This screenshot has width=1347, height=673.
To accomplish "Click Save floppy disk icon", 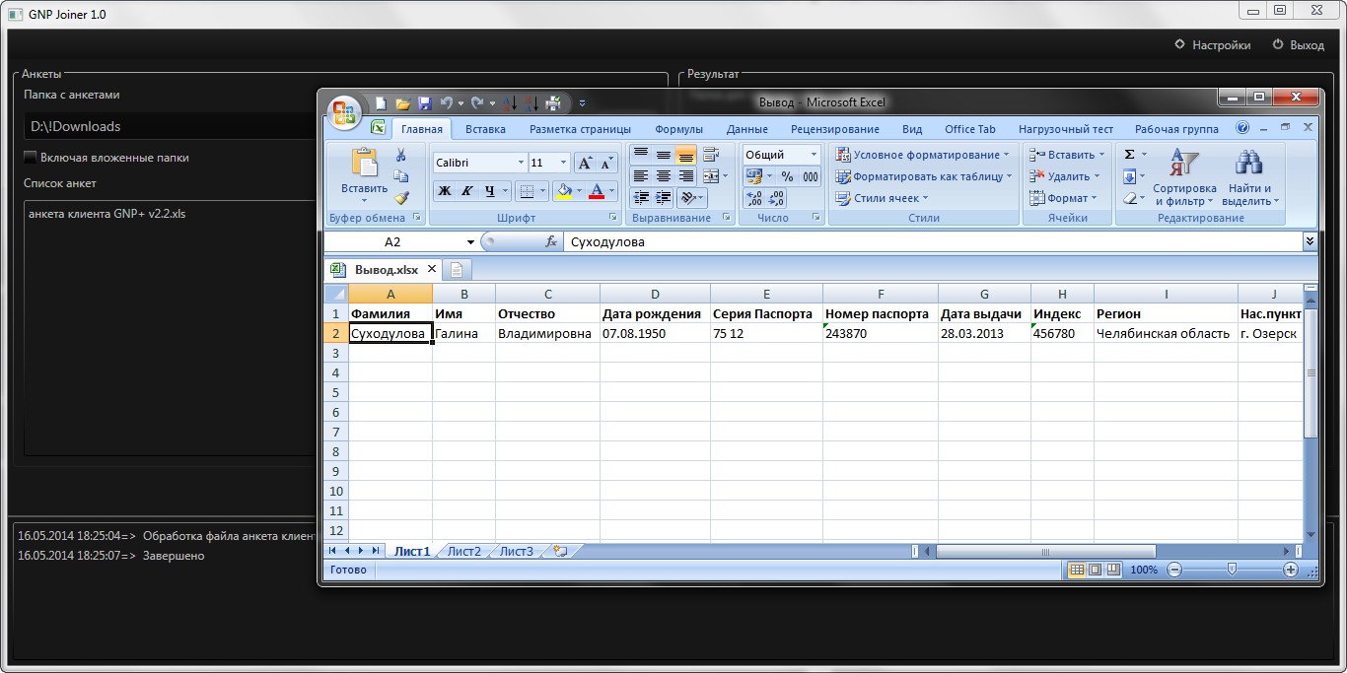I will (x=425, y=102).
